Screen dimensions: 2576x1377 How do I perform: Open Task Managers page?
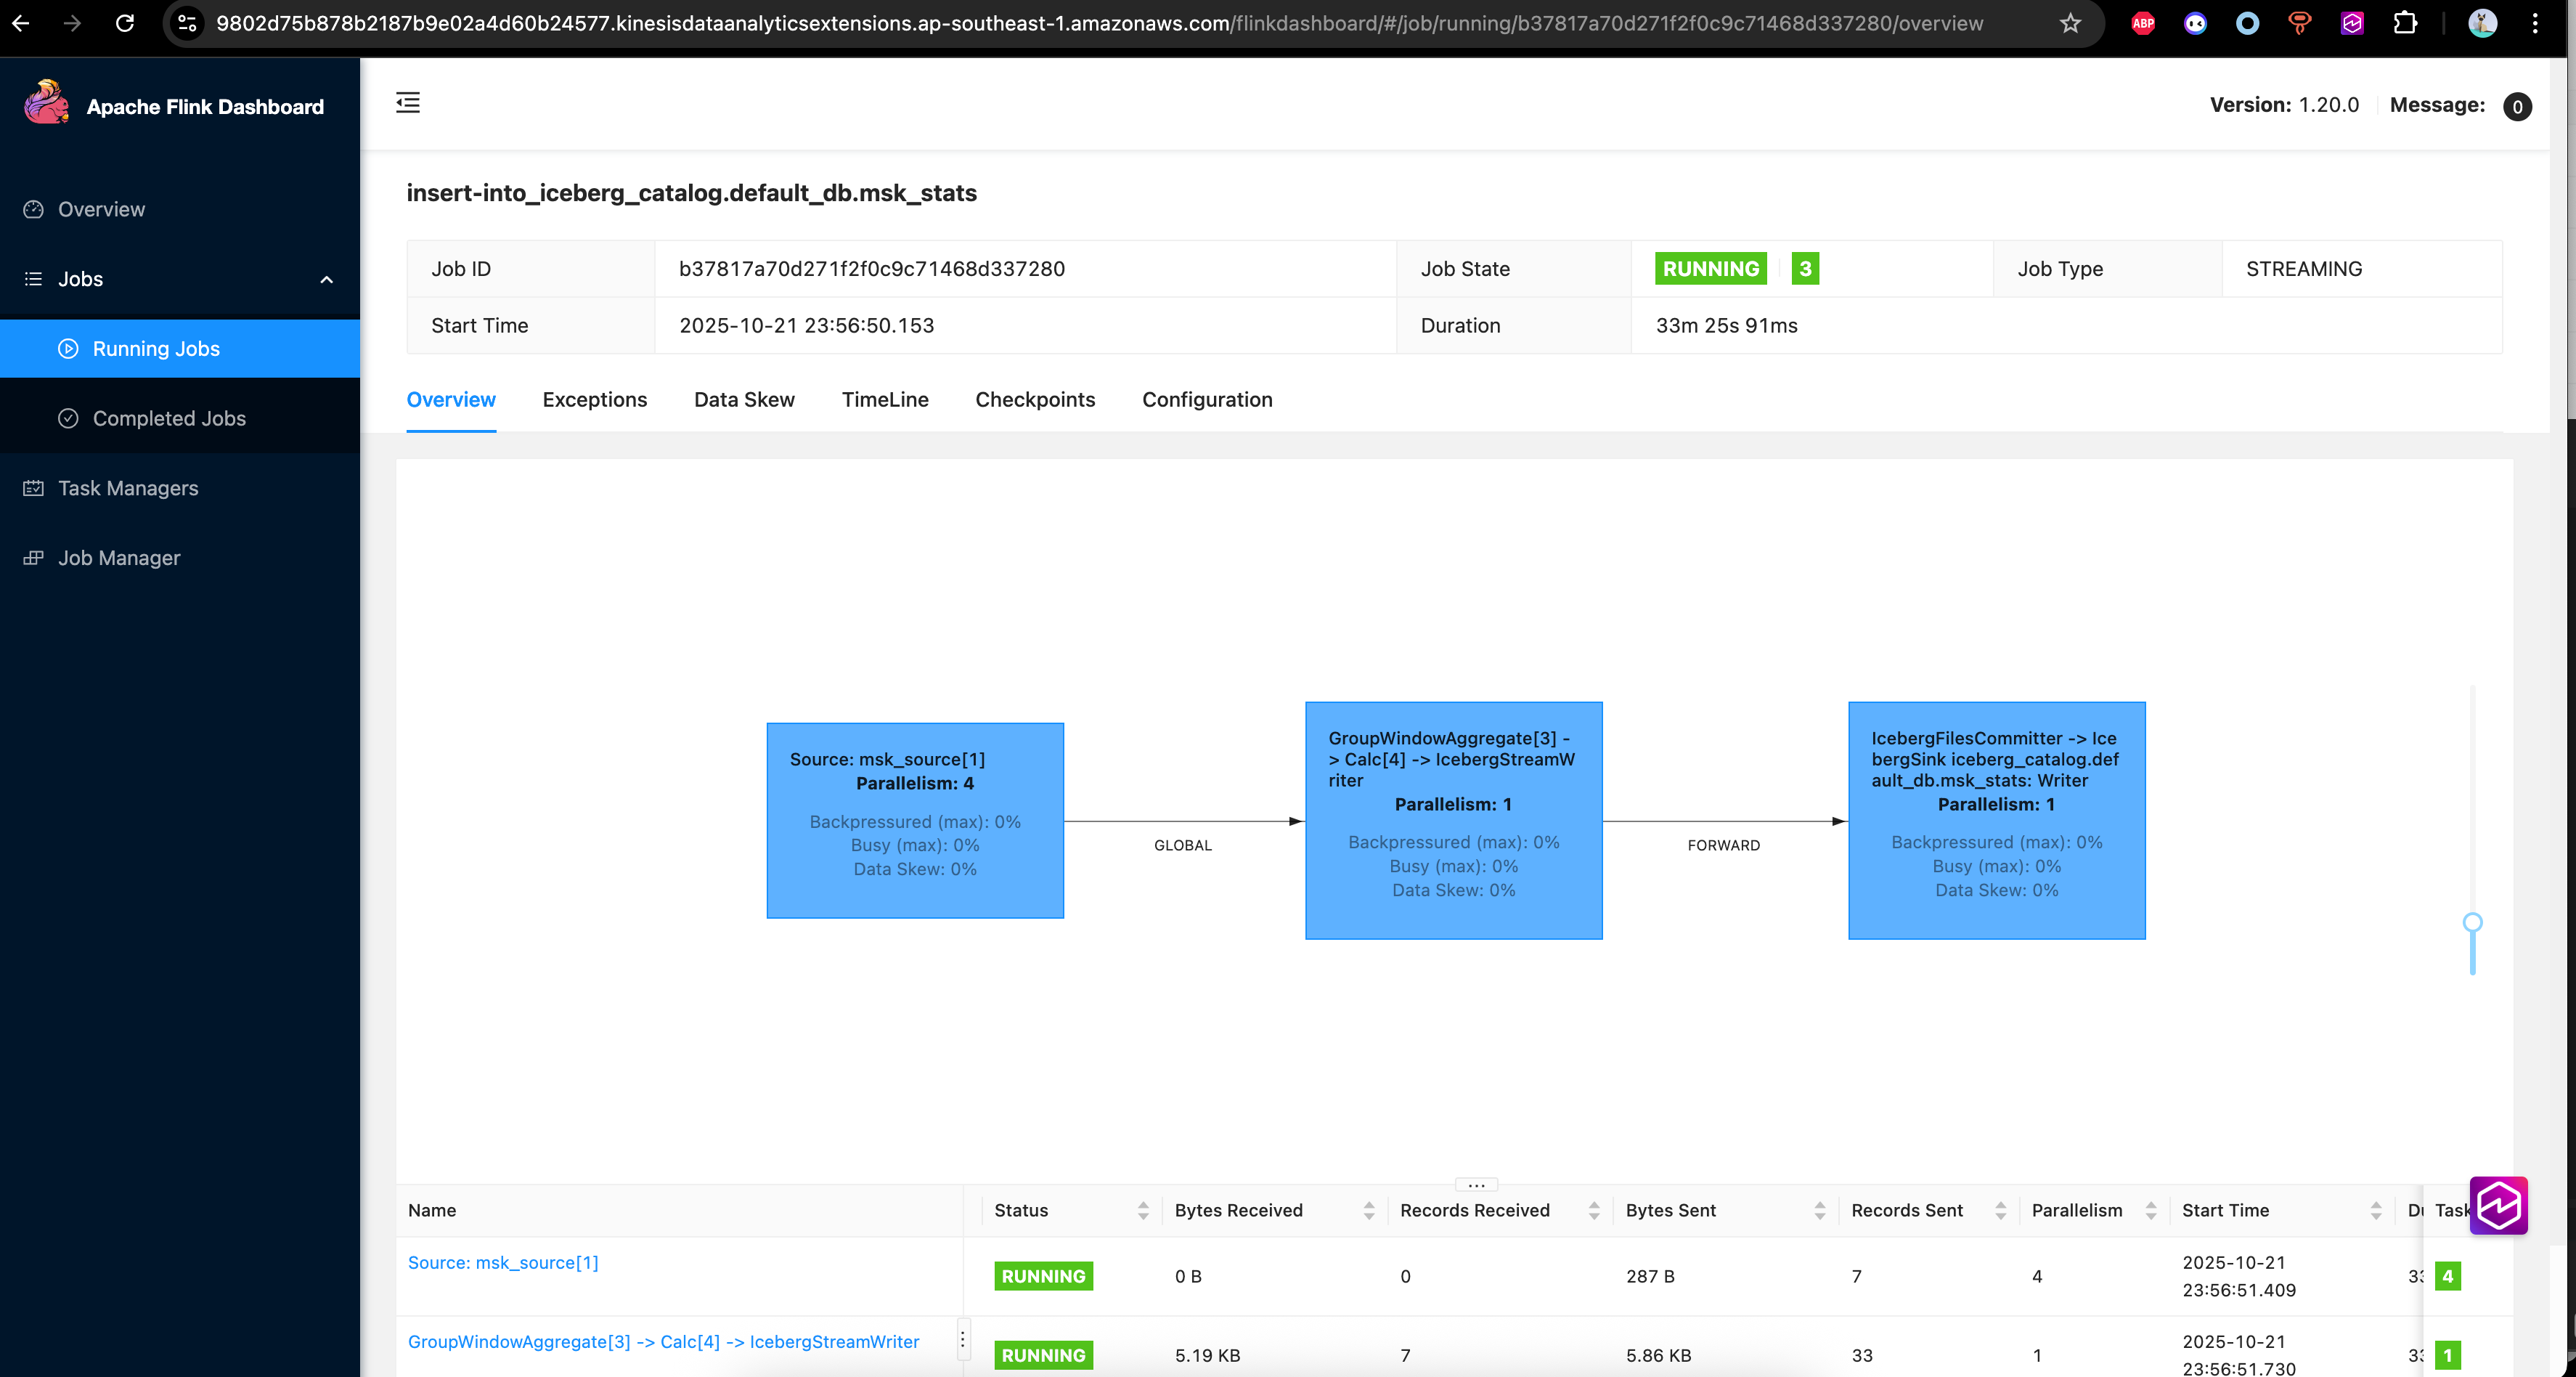(x=128, y=488)
